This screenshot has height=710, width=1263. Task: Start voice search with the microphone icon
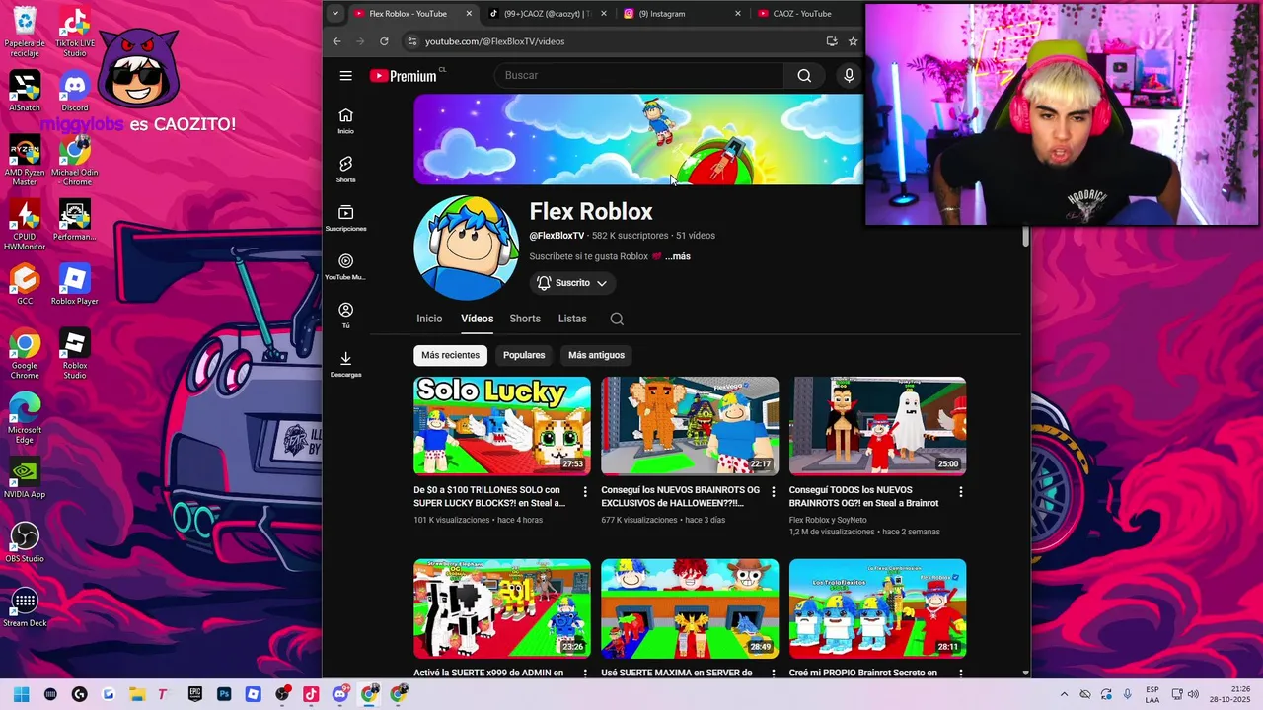click(x=849, y=76)
